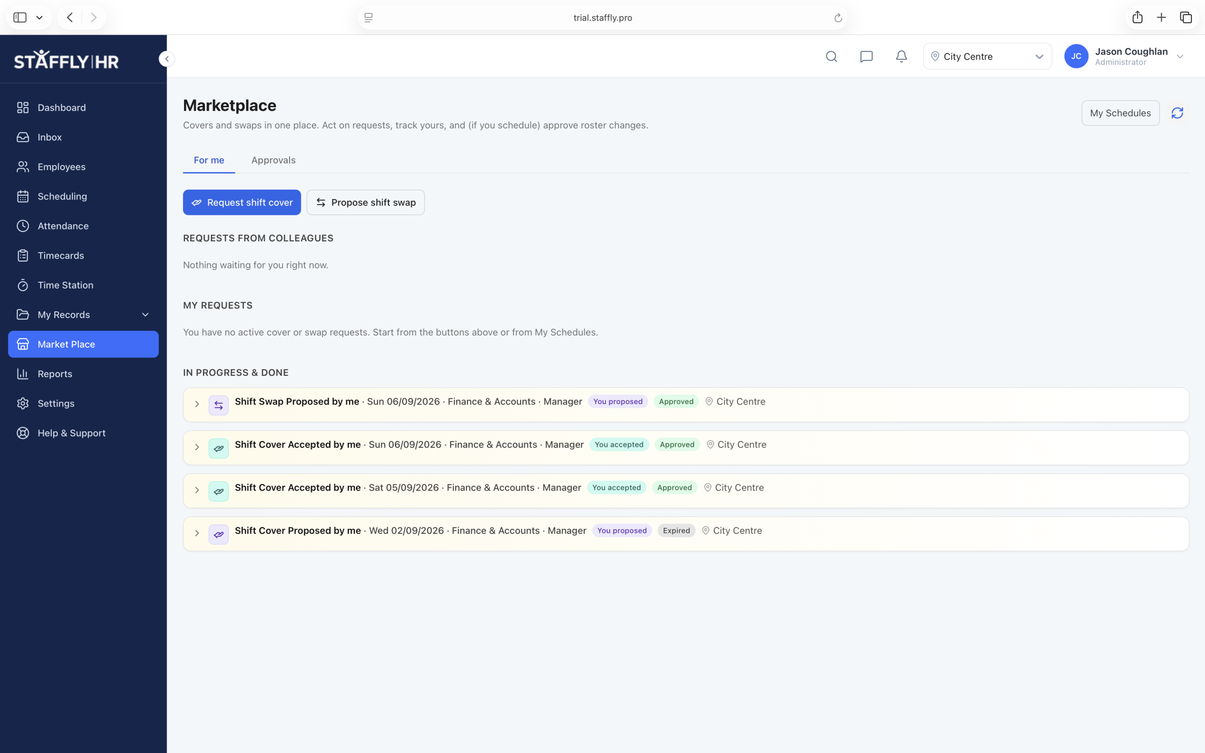
Task: Open the notifications bell
Action: click(x=901, y=56)
